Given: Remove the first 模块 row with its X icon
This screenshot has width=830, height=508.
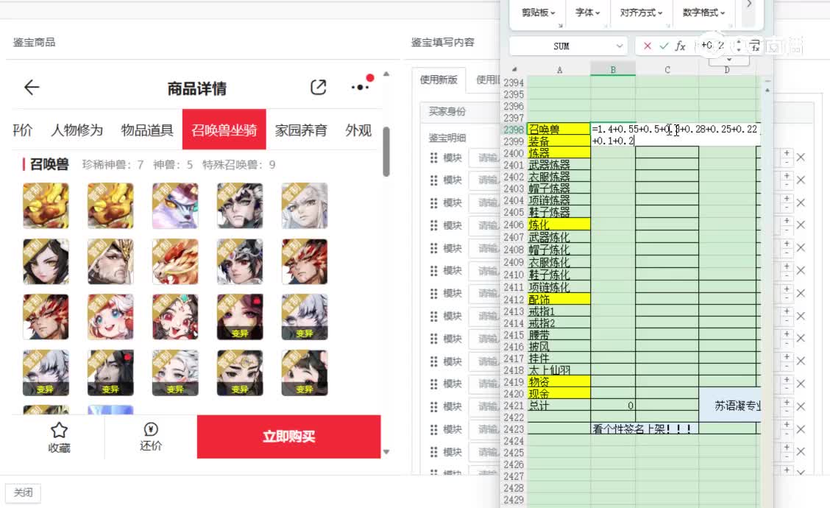Looking at the screenshot, I should [801, 158].
